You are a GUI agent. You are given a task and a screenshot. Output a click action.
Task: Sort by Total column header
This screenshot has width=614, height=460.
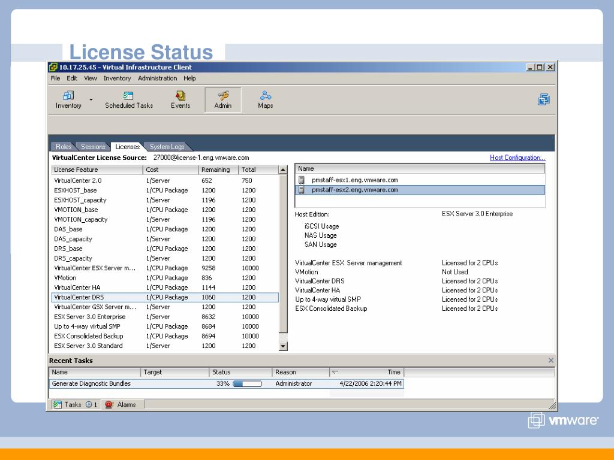tap(258, 170)
